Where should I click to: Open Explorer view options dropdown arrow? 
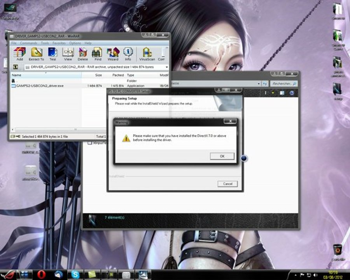pos(273,93)
